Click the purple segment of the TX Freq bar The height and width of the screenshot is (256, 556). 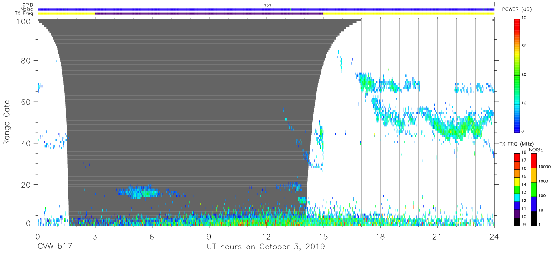(x=209, y=14)
